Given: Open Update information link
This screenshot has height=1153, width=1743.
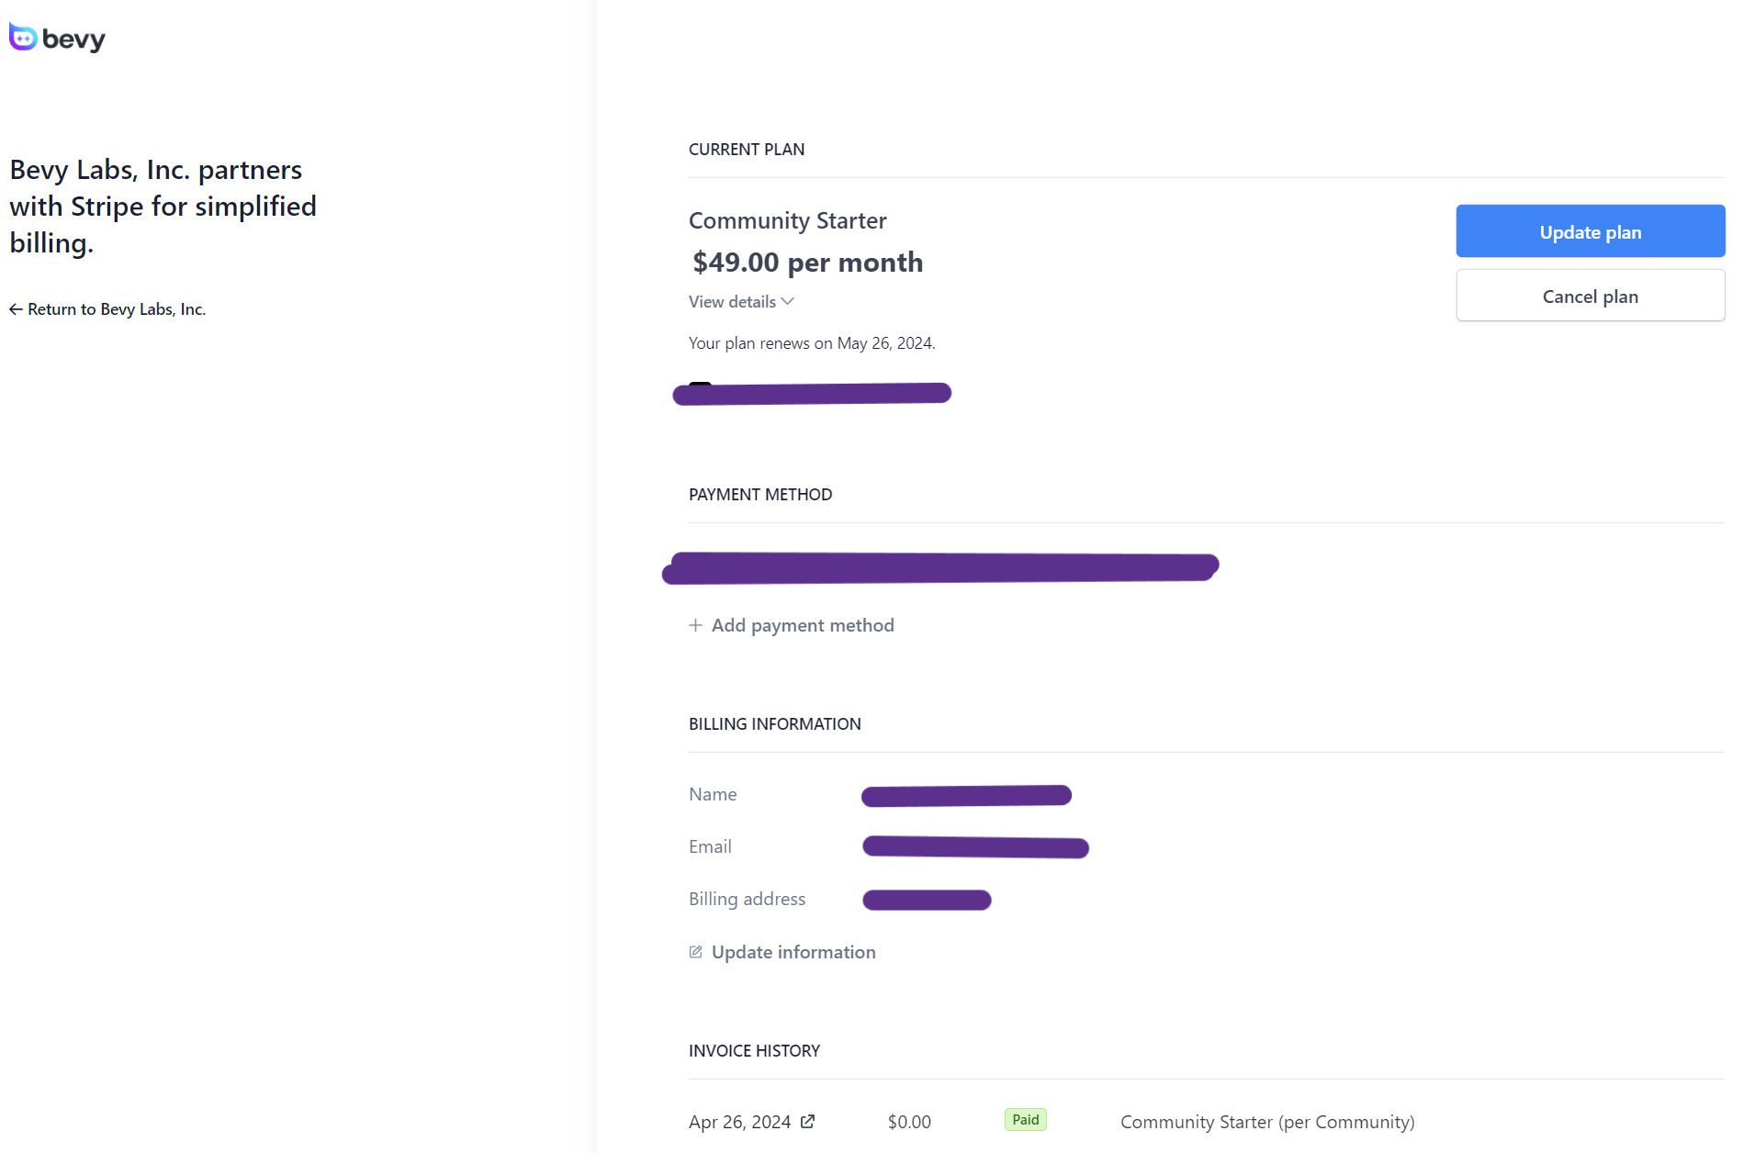Looking at the screenshot, I should tap(782, 952).
